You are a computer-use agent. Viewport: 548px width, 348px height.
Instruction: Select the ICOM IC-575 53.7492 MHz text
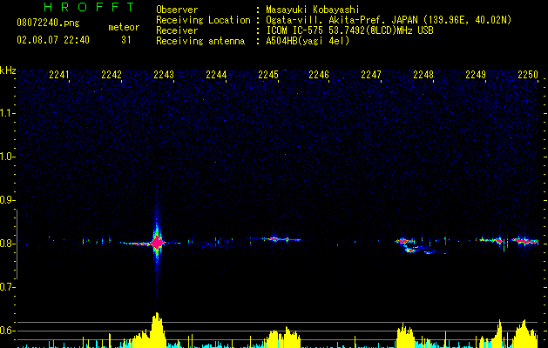(349, 30)
